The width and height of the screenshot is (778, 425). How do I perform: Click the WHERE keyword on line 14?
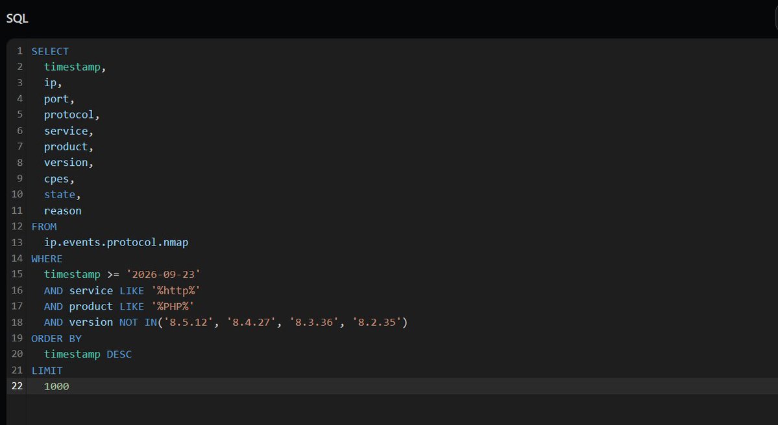[47, 258]
